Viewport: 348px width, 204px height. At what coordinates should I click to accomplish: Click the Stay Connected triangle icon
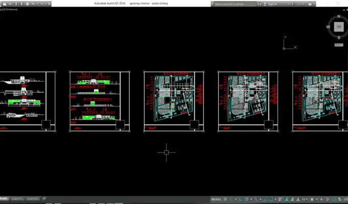(x=299, y=4)
